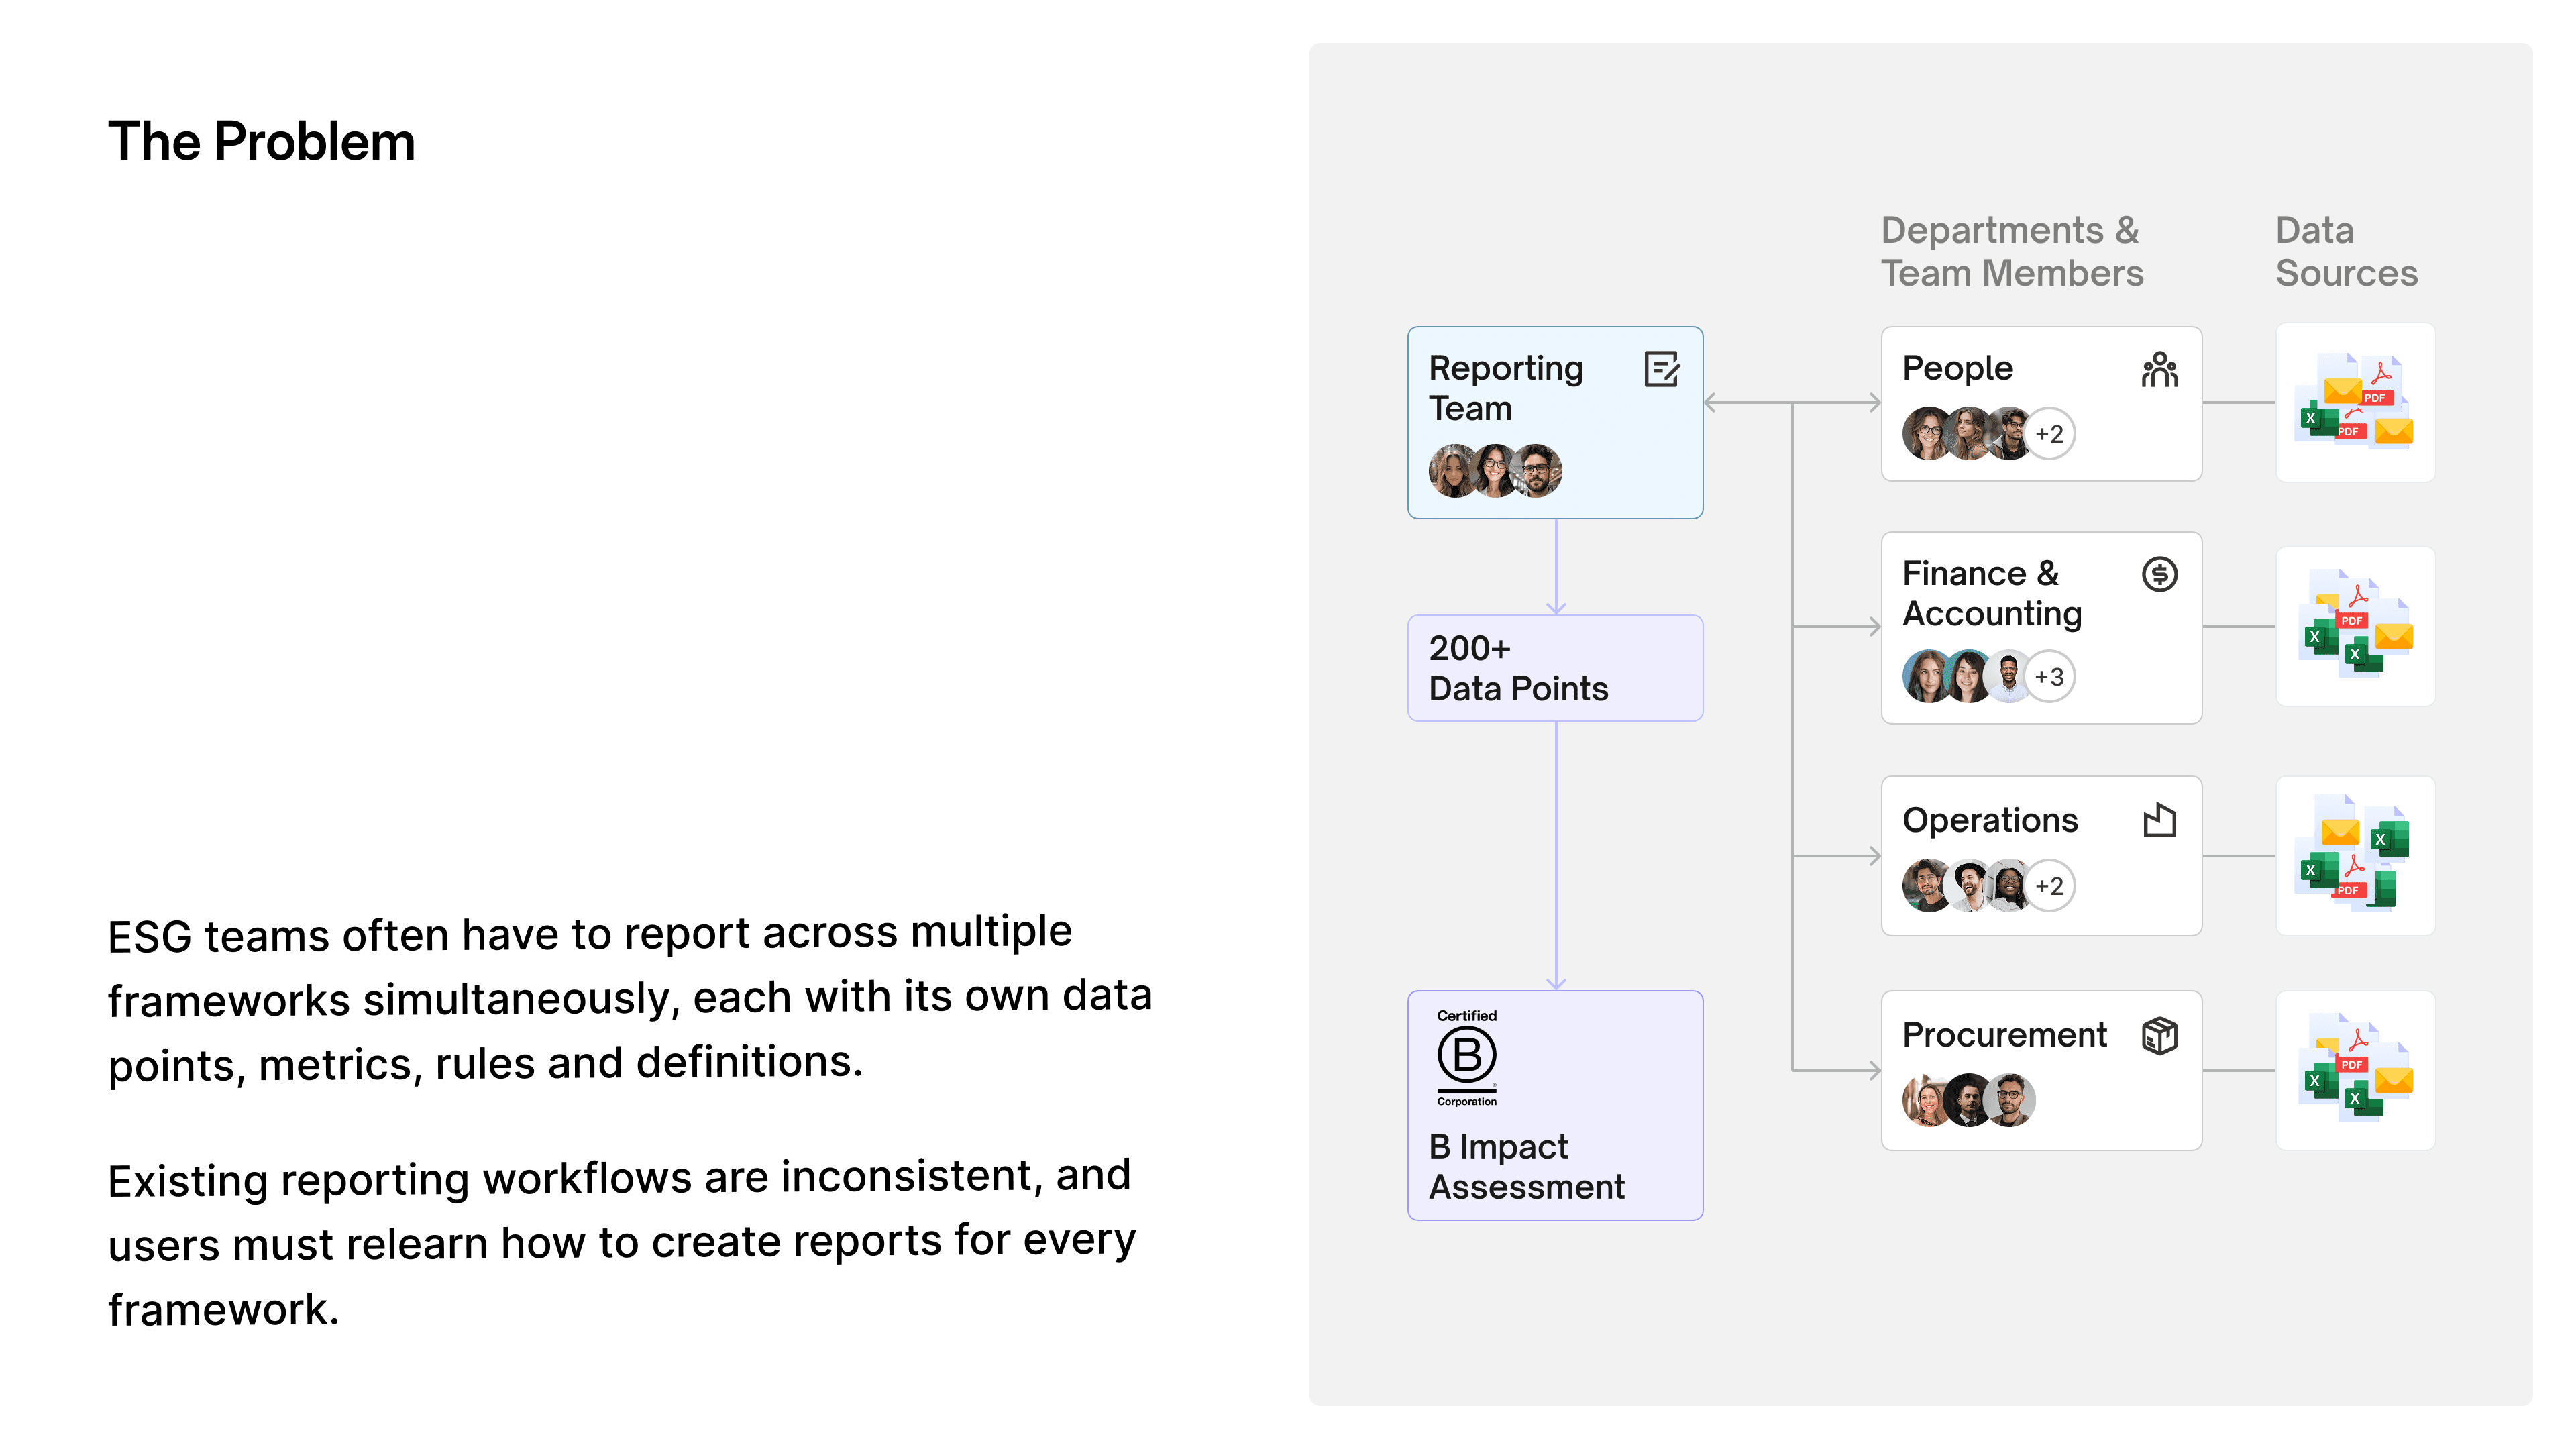Viewport: 2576px width, 1449px height.
Task: Click the People department group icon
Action: (2159, 370)
